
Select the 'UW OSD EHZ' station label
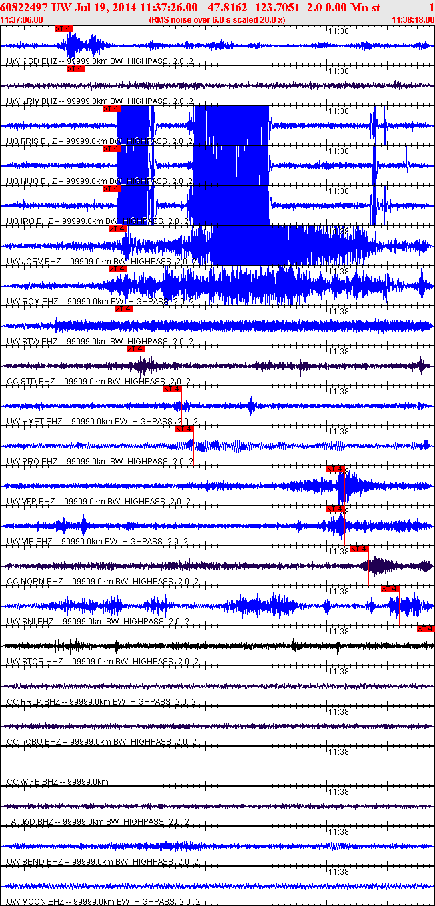pos(32,61)
